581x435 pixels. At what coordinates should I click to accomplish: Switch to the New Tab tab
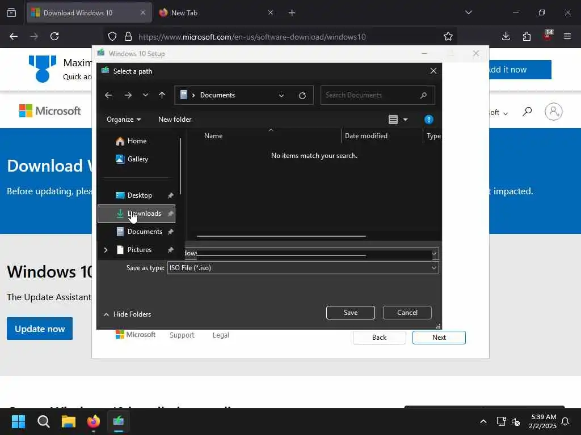pos(215,13)
